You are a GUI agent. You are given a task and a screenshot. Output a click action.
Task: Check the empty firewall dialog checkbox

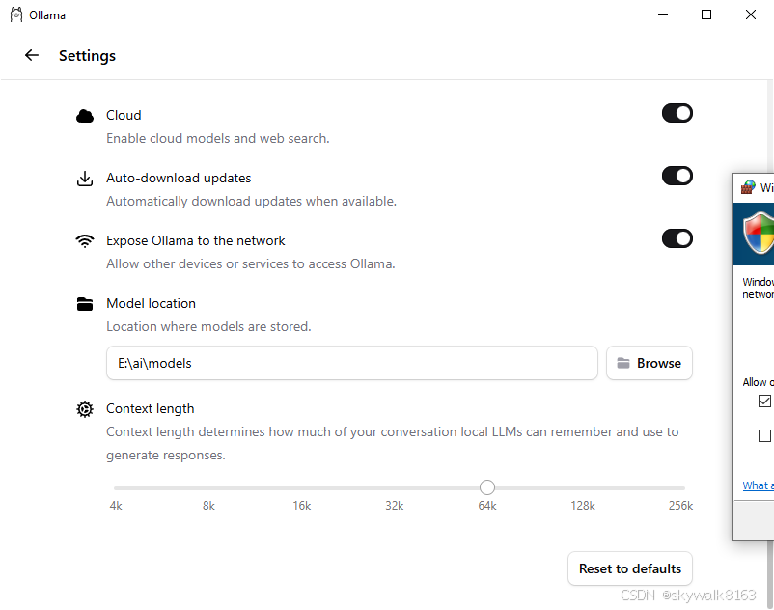click(764, 436)
